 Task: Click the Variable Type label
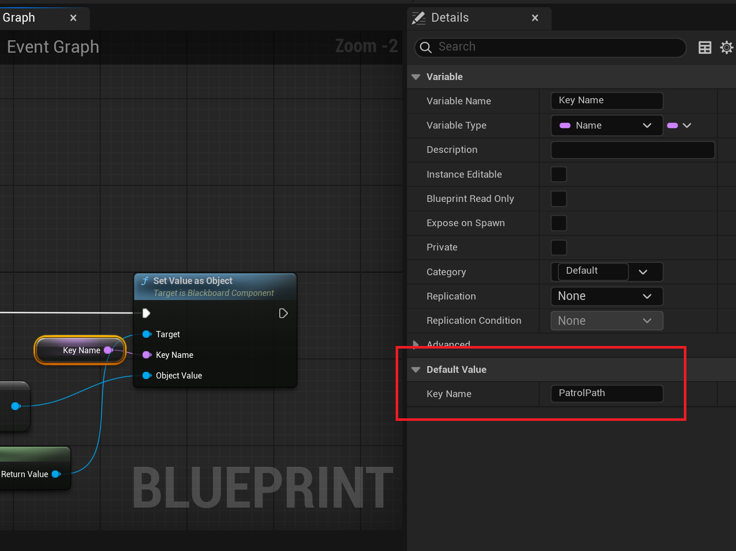click(457, 125)
